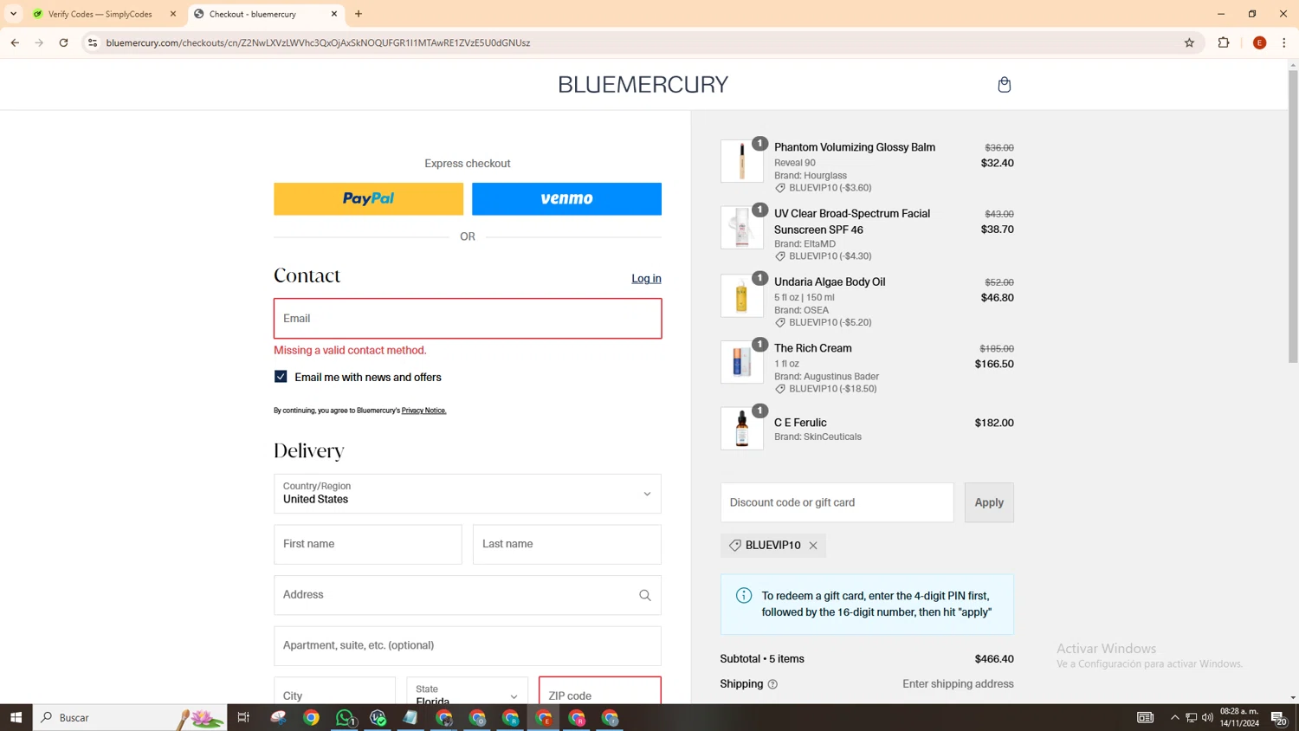Click the search icon in Address field
Viewport: 1299px width, 731px height.
(645, 595)
